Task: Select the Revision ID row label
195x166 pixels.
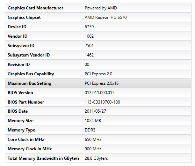Action: [19, 65]
